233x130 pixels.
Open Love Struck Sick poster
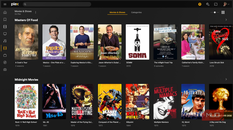point(221,42)
